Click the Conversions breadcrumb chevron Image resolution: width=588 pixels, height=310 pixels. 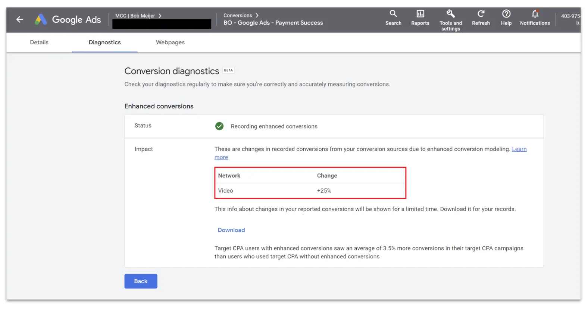coord(257,15)
